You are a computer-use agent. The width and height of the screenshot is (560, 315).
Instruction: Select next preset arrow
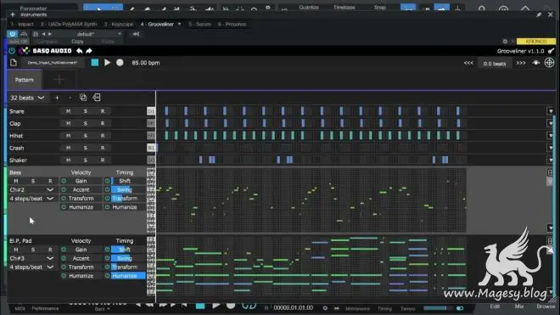tap(50, 34)
